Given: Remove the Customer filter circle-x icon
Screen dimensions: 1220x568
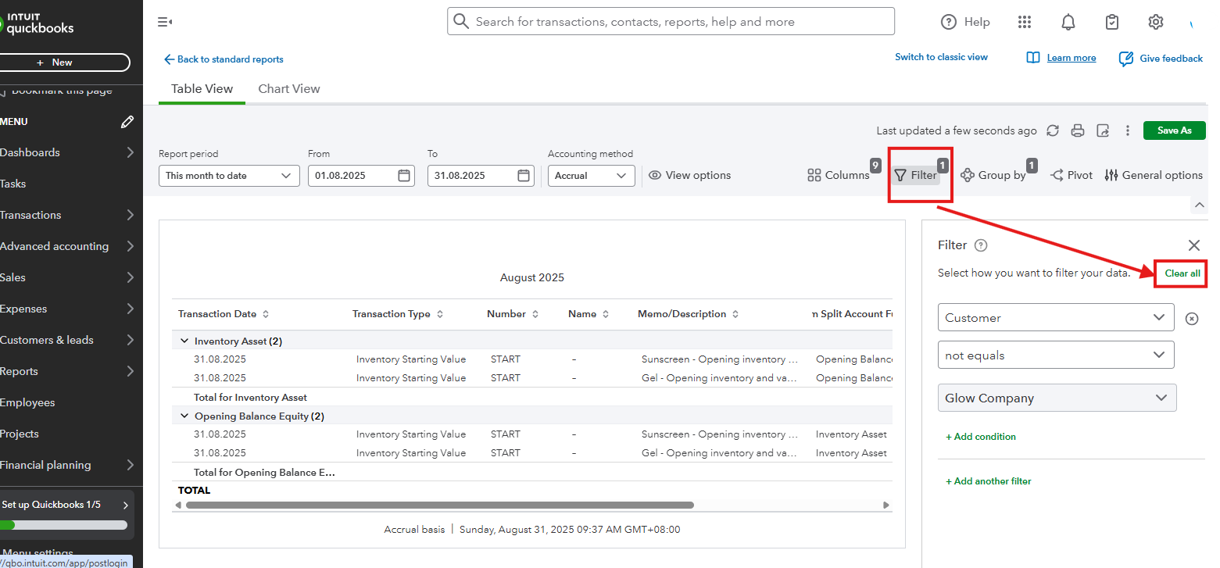Looking at the screenshot, I should pos(1192,319).
